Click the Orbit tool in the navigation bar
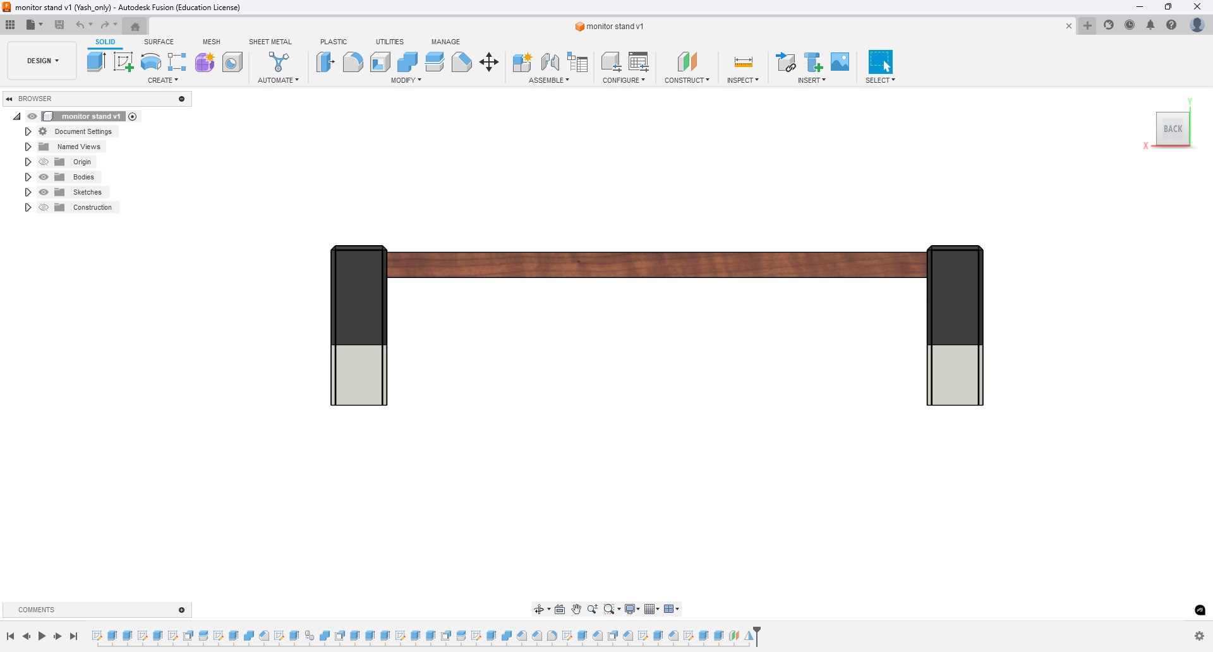This screenshot has width=1213, height=652. tap(540, 609)
